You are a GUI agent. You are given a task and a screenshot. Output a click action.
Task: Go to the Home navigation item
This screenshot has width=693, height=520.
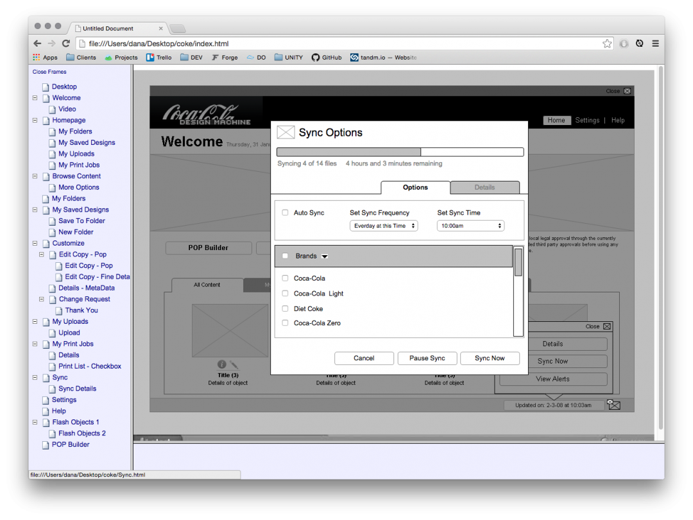coord(556,120)
